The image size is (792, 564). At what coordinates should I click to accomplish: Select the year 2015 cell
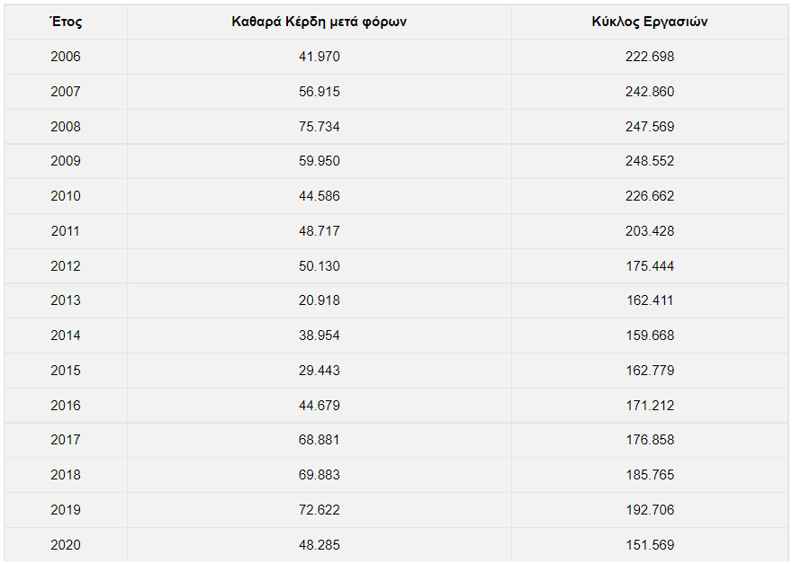[66, 371]
